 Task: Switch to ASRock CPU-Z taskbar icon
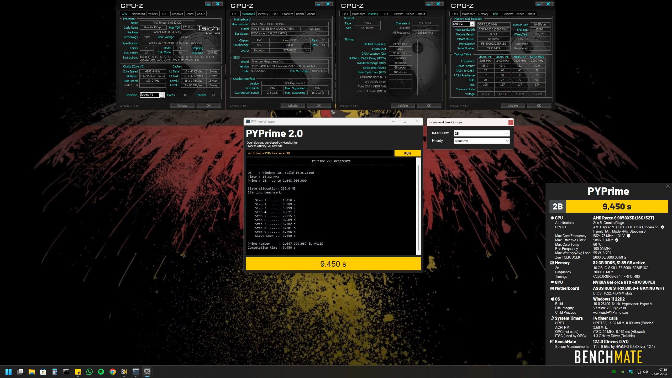[147, 372]
